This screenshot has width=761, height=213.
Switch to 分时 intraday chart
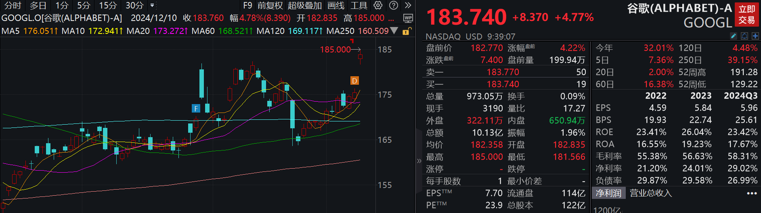[13, 6]
